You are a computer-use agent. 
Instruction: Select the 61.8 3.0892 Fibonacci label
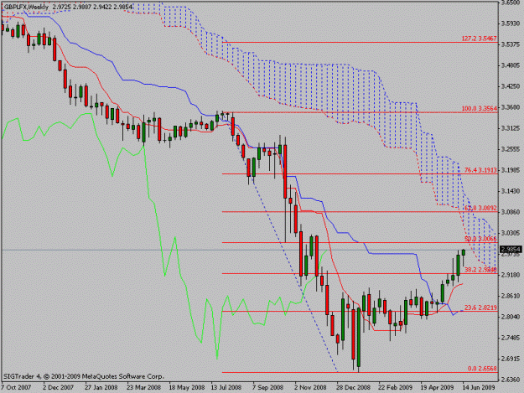tap(480, 208)
